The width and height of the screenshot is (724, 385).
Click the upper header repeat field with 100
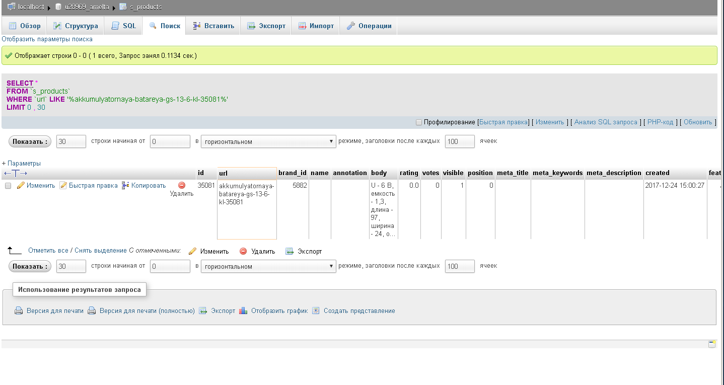[x=460, y=141]
